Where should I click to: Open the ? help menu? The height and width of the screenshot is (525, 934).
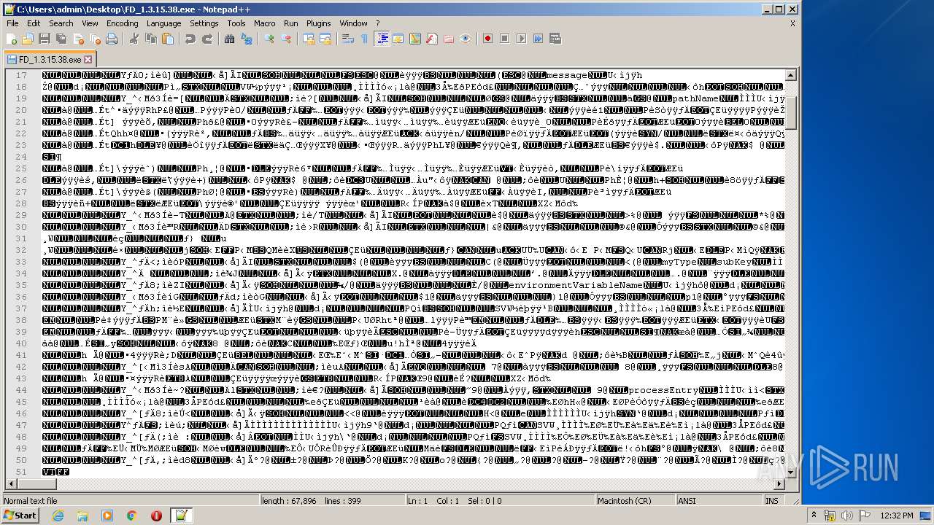pos(377,23)
